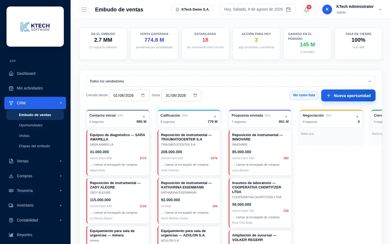Click the Contabilidad ledger icon

pos(11,220)
